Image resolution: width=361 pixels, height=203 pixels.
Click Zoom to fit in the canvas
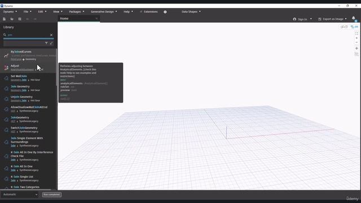356,34
